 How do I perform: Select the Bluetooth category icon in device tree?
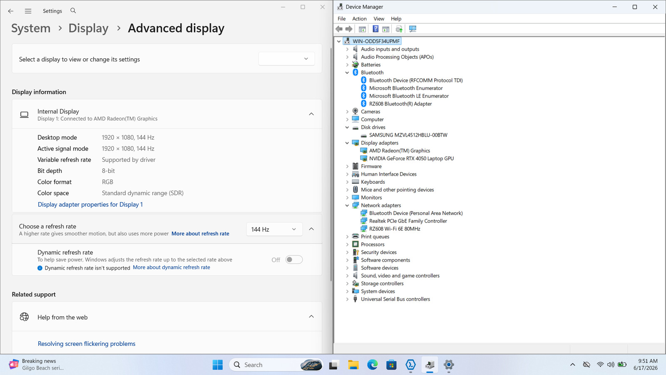(x=355, y=72)
